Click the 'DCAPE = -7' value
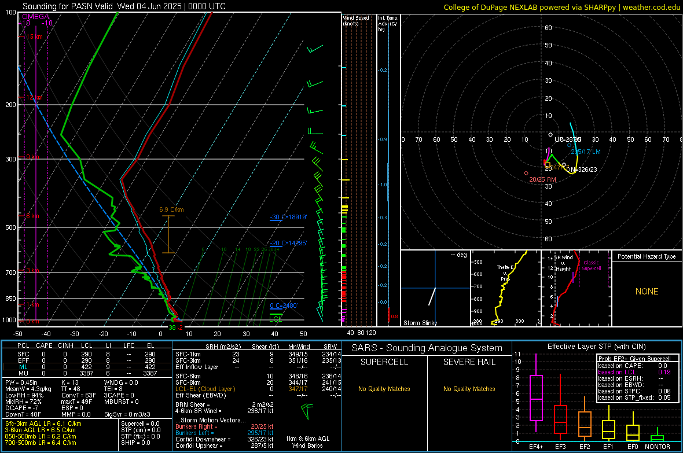This screenshot has height=453, width=683. click(22, 408)
